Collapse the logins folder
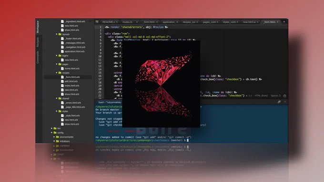Image resolution: width=324 pixels, height=182 pixels. (57, 56)
